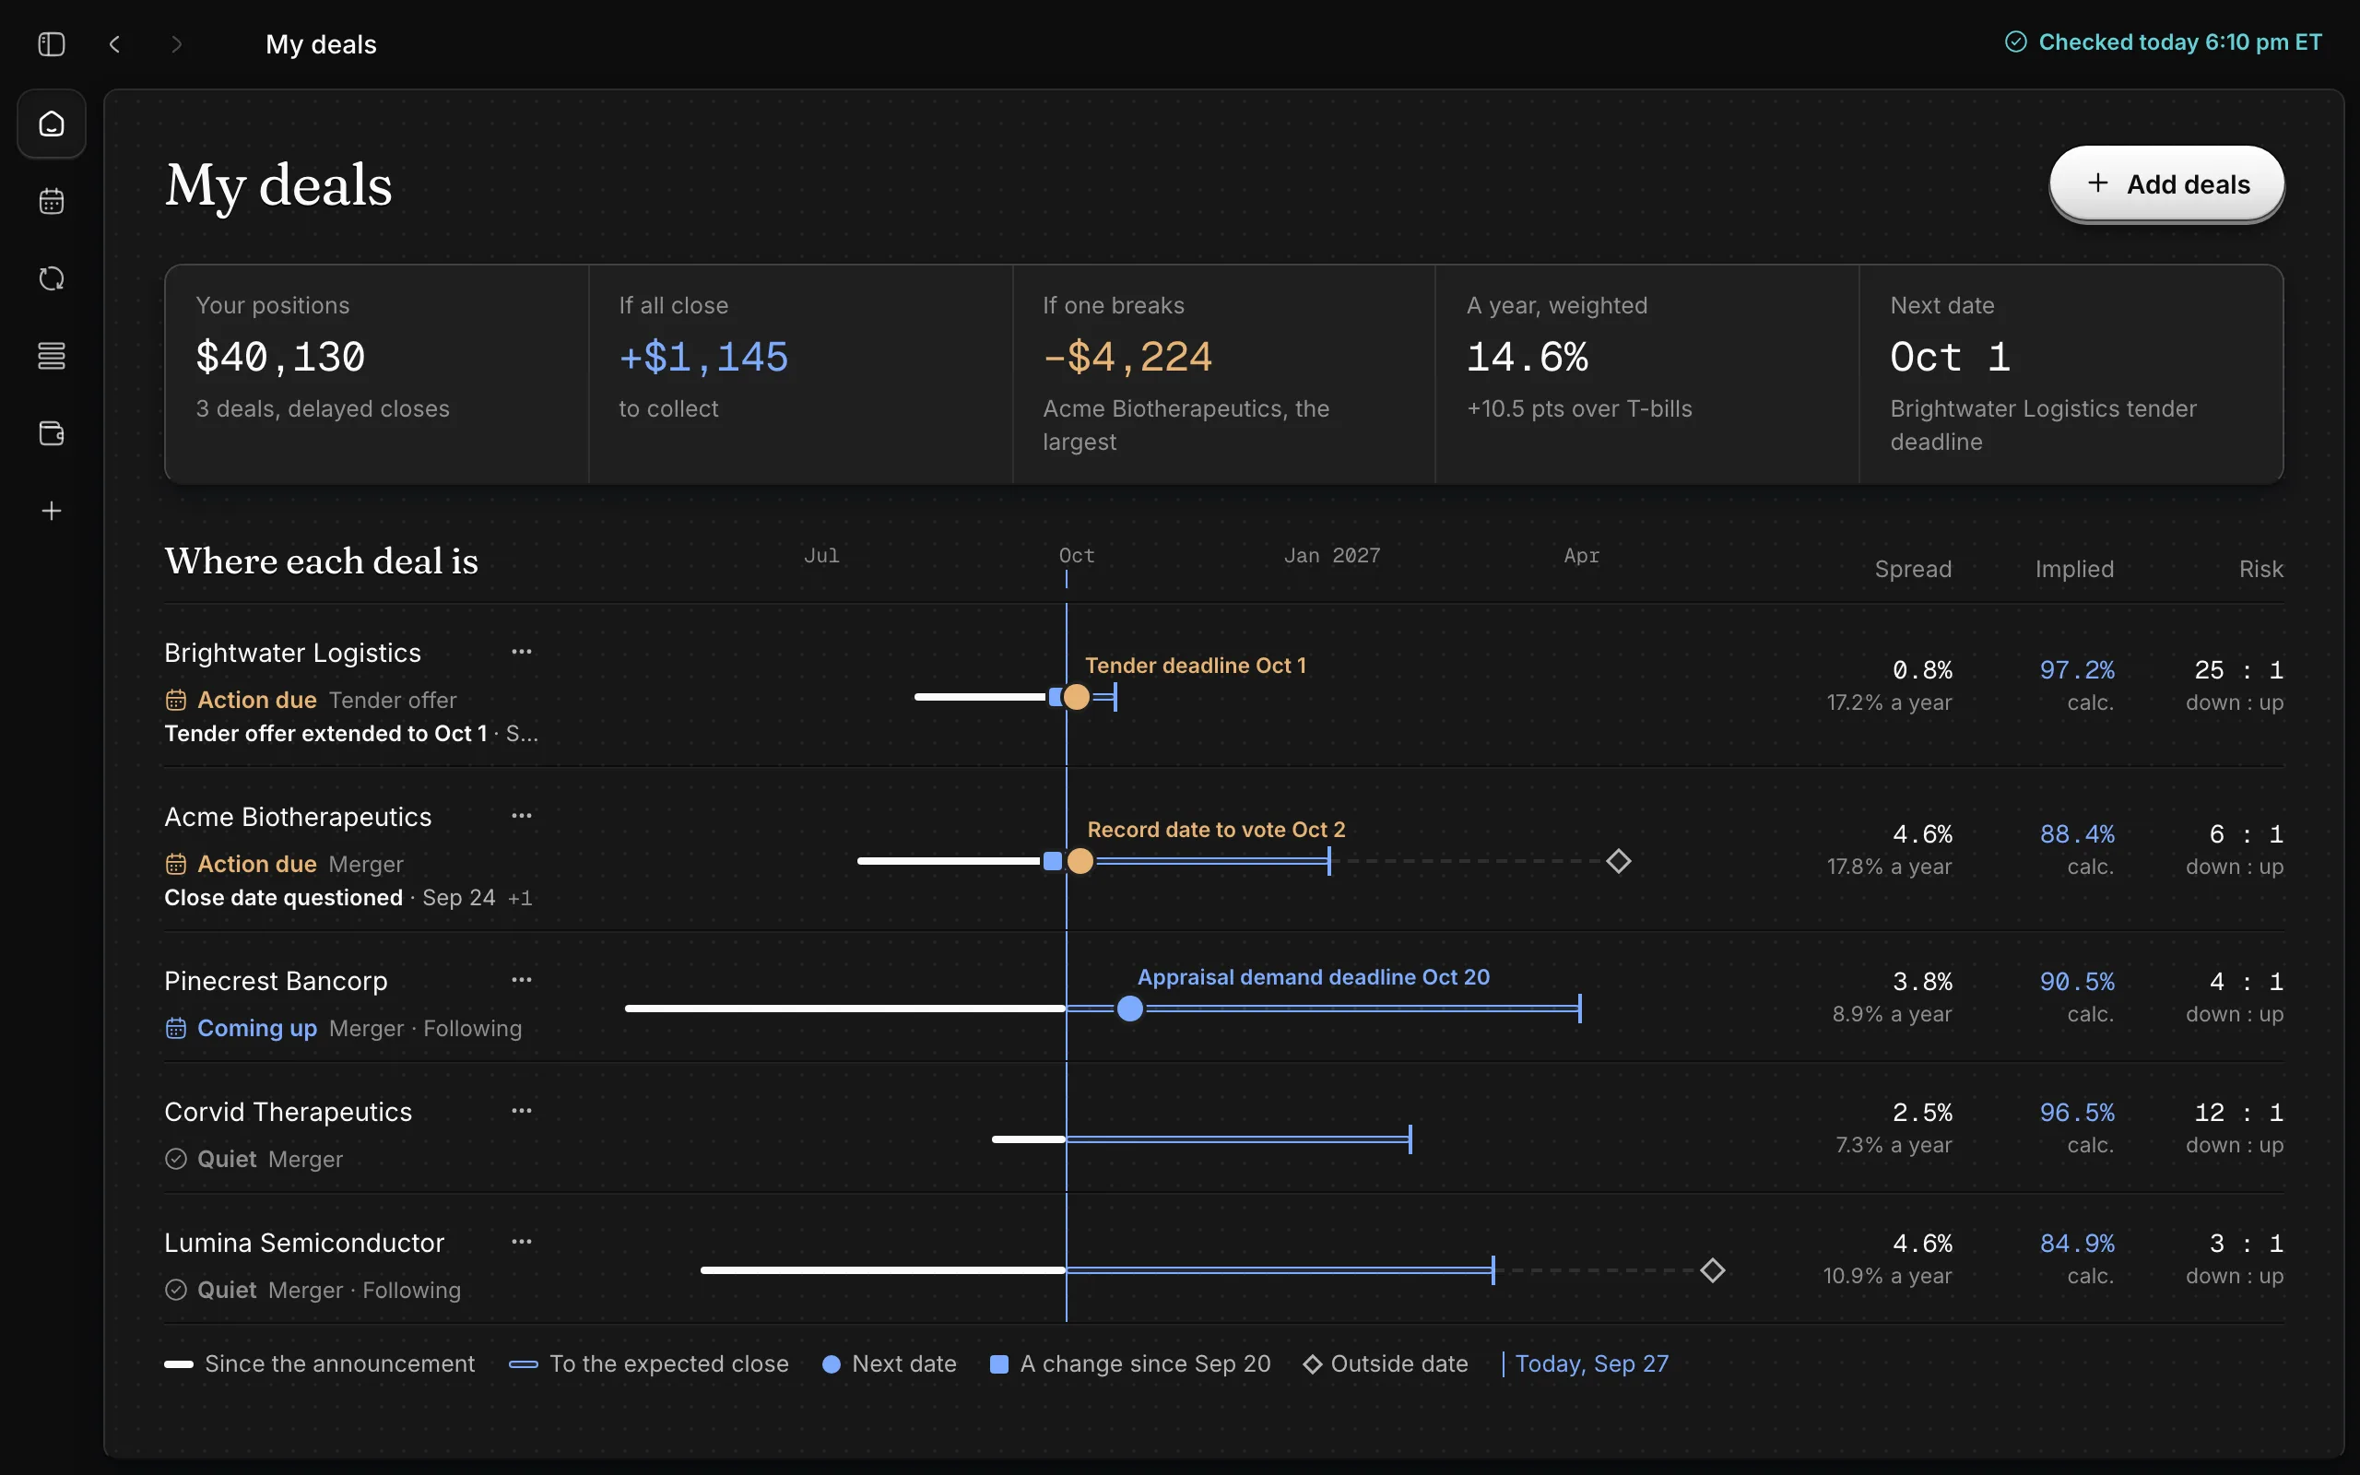The image size is (2360, 1475).
Task: Click Lumina Semiconductor Quiet check icon
Action: point(175,1290)
